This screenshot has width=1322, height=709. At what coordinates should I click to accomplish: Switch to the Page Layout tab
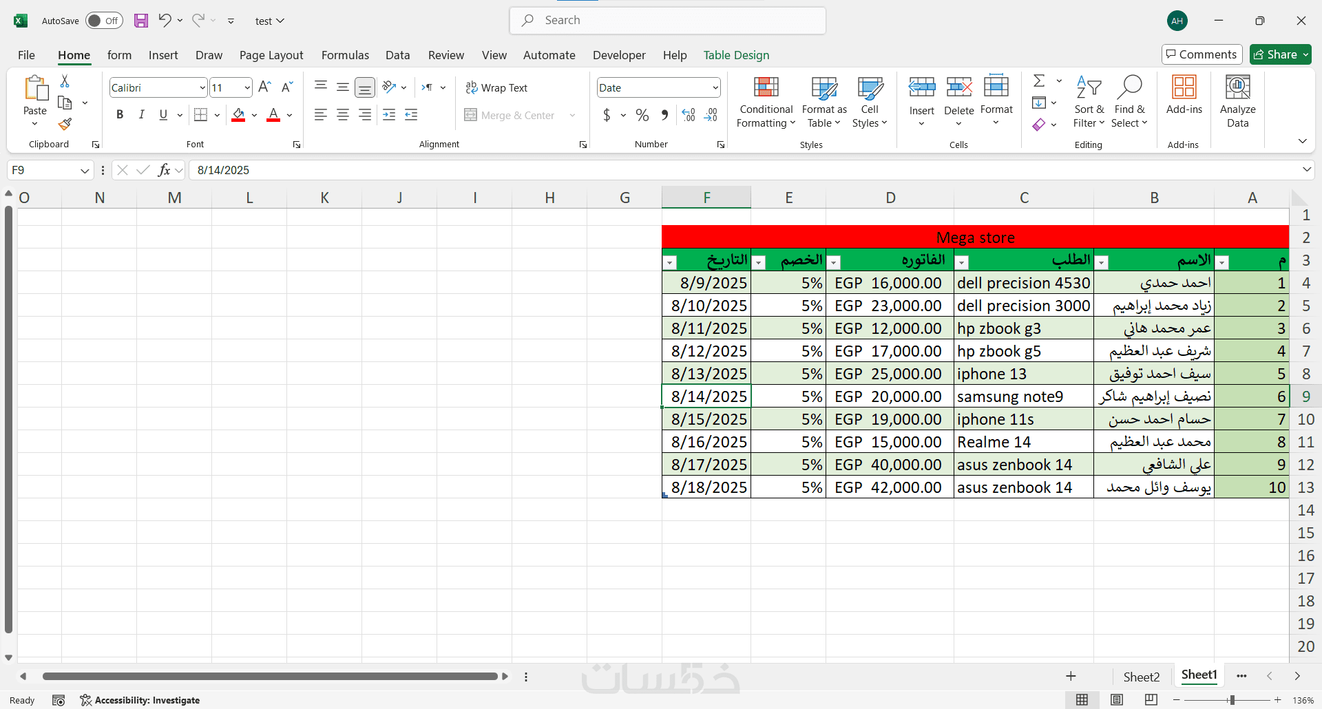click(271, 55)
